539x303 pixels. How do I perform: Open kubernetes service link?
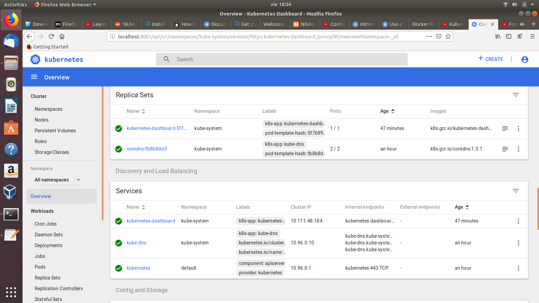(138, 268)
